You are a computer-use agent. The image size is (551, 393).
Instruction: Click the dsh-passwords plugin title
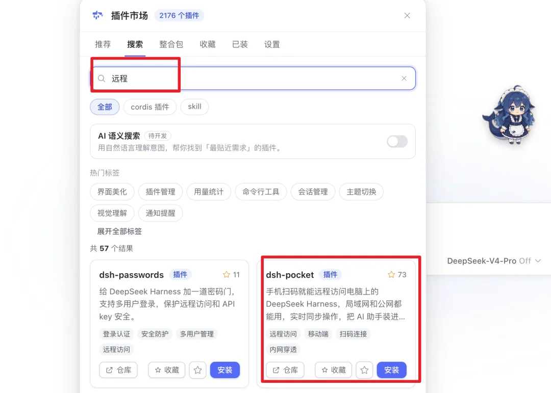tap(132, 275)
